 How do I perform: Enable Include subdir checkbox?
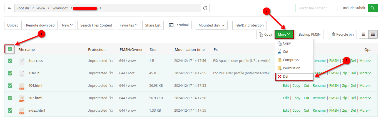pos(339,8)
